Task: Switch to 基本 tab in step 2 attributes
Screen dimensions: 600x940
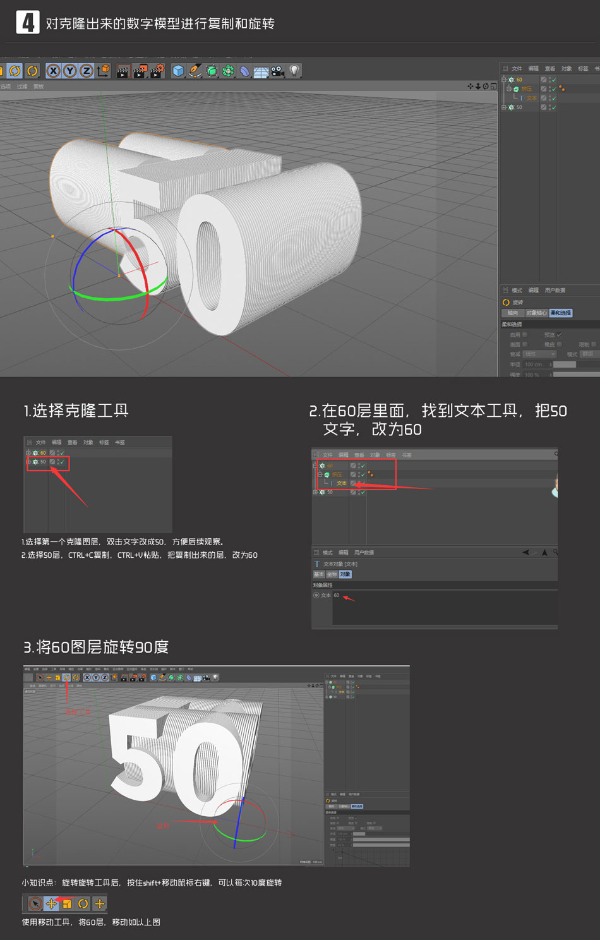Action: click(x=319, y=574)
